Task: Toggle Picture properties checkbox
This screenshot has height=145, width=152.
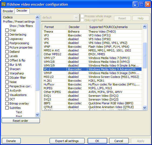Action: [7, 47]
